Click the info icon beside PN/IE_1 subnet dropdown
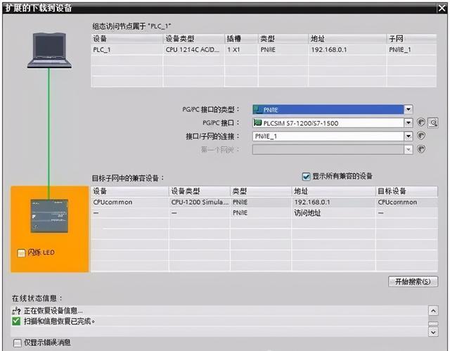This screenshot has width=450, height=351. point(420,136)
